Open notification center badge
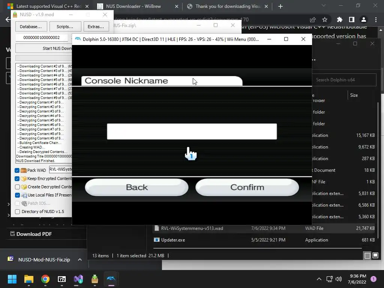384x288 pixels. [373, 279]
